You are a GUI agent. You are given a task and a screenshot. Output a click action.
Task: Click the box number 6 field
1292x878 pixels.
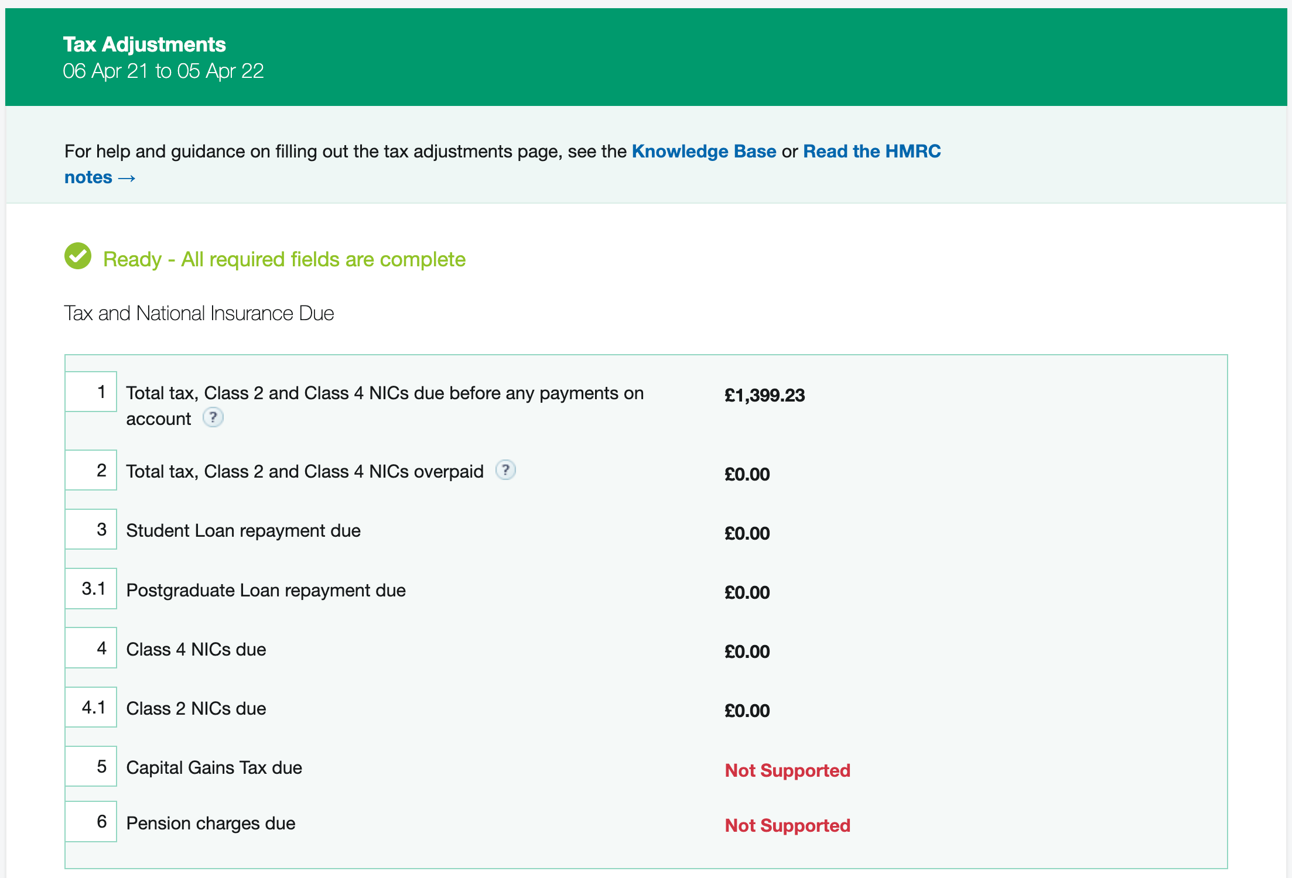(91, 821)
